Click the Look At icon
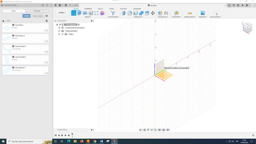256x144 pixels. [x=145, y=130]
